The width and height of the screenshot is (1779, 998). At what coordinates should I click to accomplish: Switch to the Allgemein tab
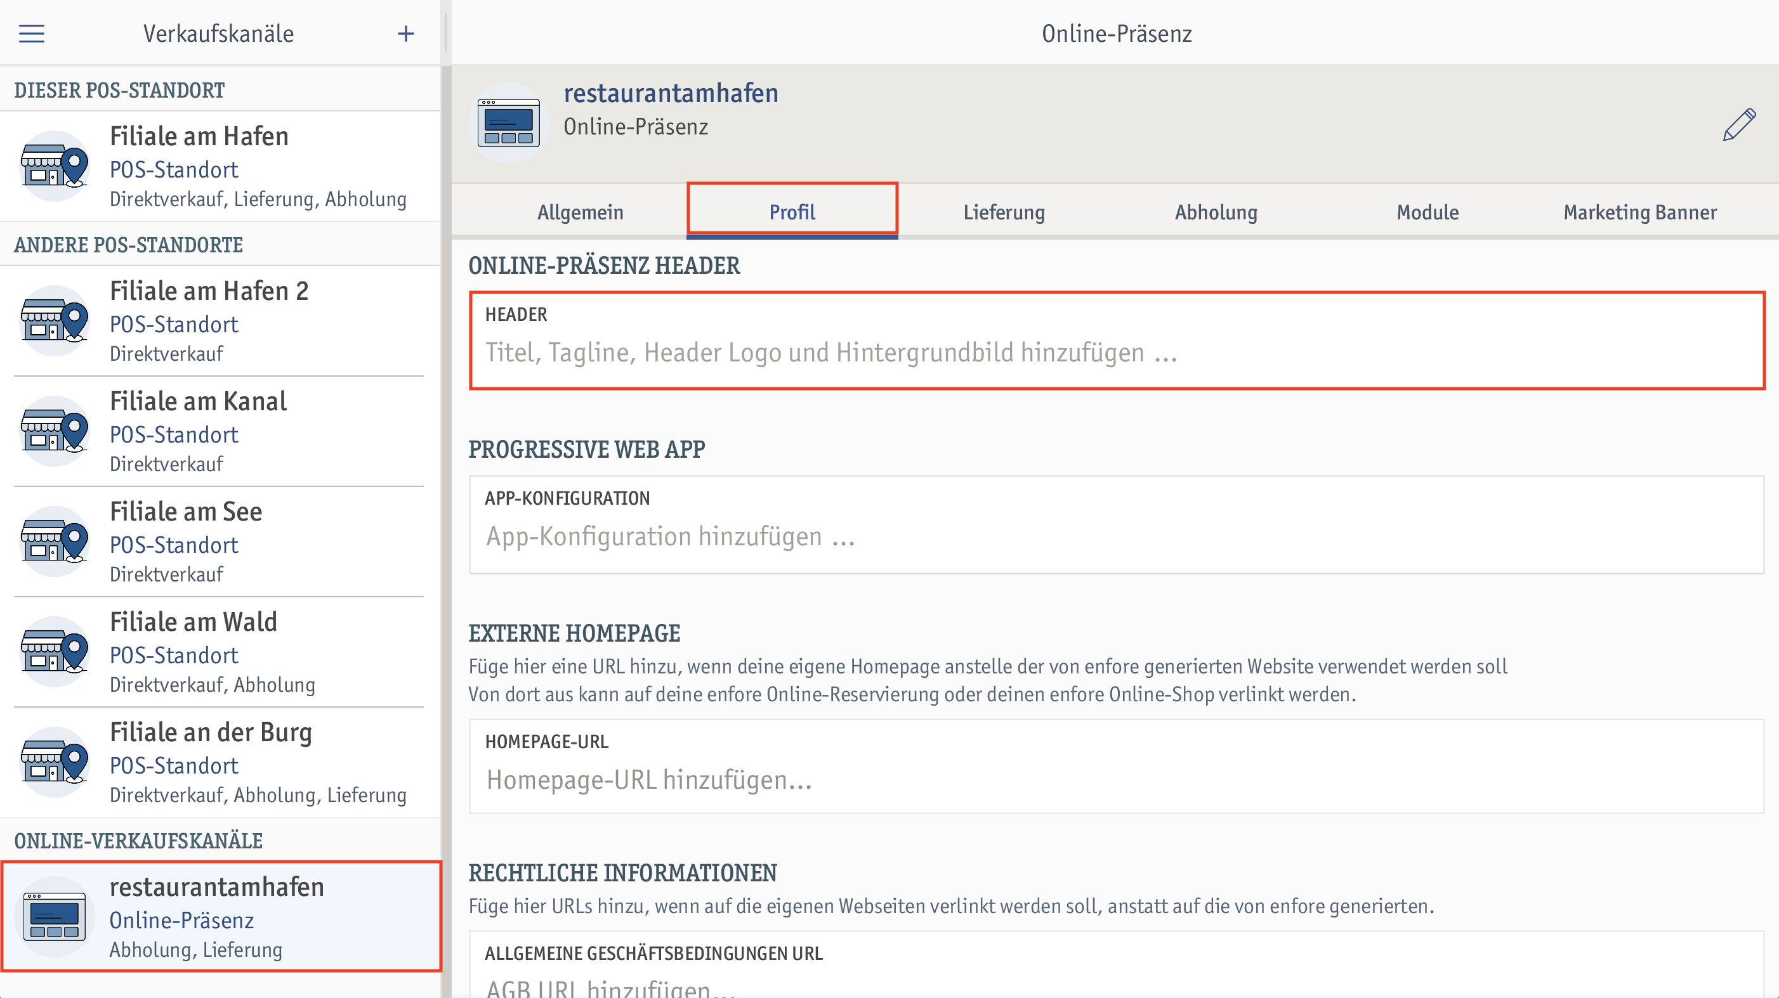click(580, 212)
